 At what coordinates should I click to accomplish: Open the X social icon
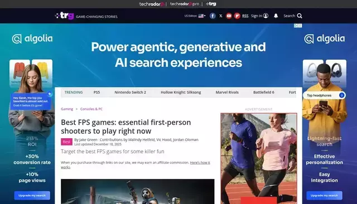221,16
